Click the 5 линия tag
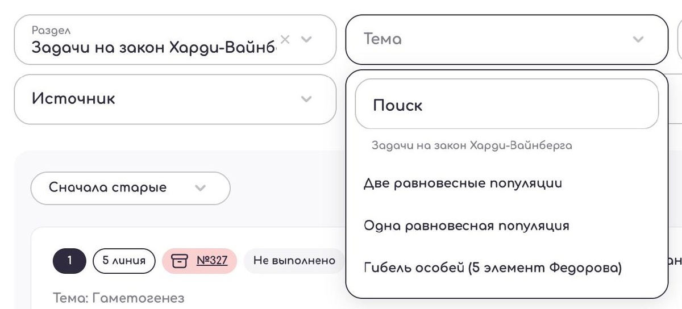The height and width of the screenshot is (309, 682). pyautogui.click(x=124, y=261)
